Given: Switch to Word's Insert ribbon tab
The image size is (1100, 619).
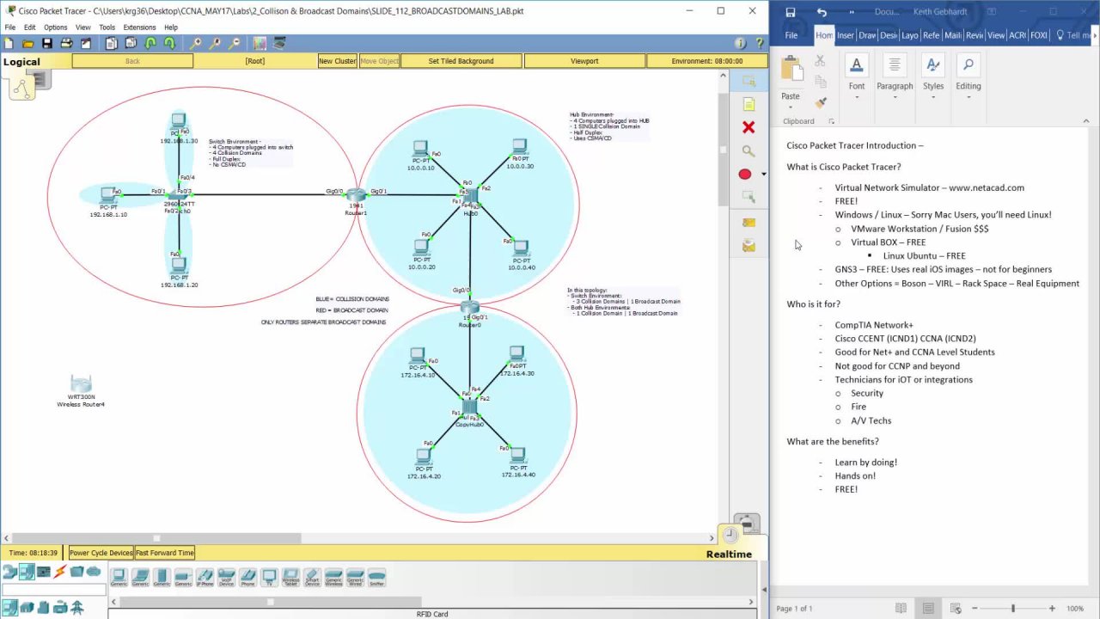Looking at the screenshot, I should [846, 35].
